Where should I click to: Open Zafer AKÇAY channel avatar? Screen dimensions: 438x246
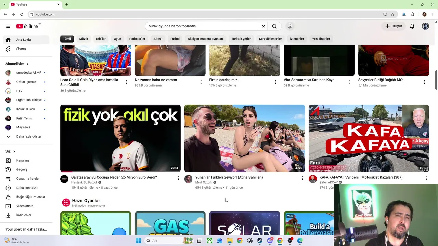tap(313, 179)
